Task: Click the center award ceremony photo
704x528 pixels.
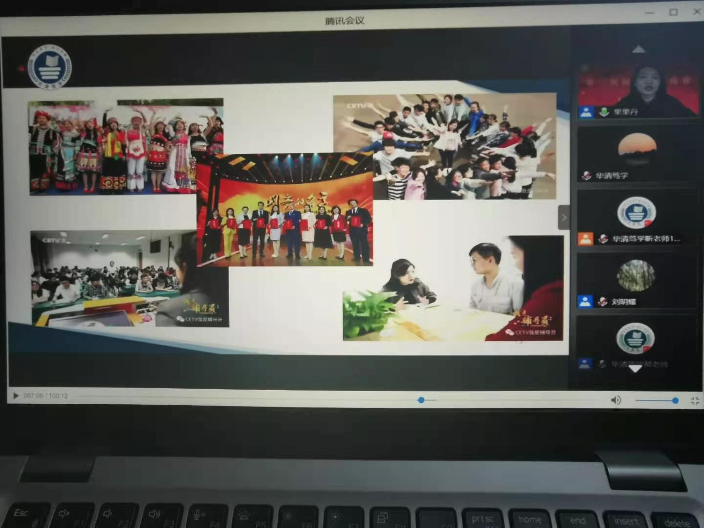Action: click(x=285, y=210)
